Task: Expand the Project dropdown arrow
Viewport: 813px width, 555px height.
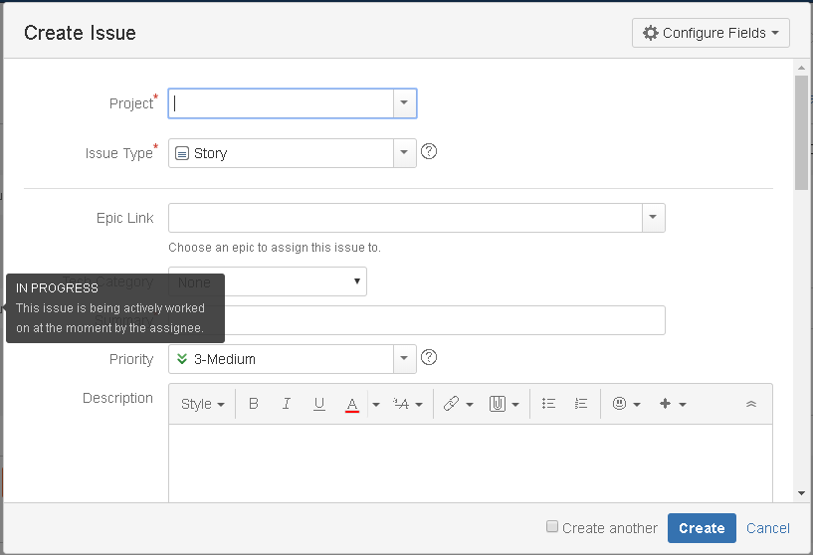Action: (405, 103)
